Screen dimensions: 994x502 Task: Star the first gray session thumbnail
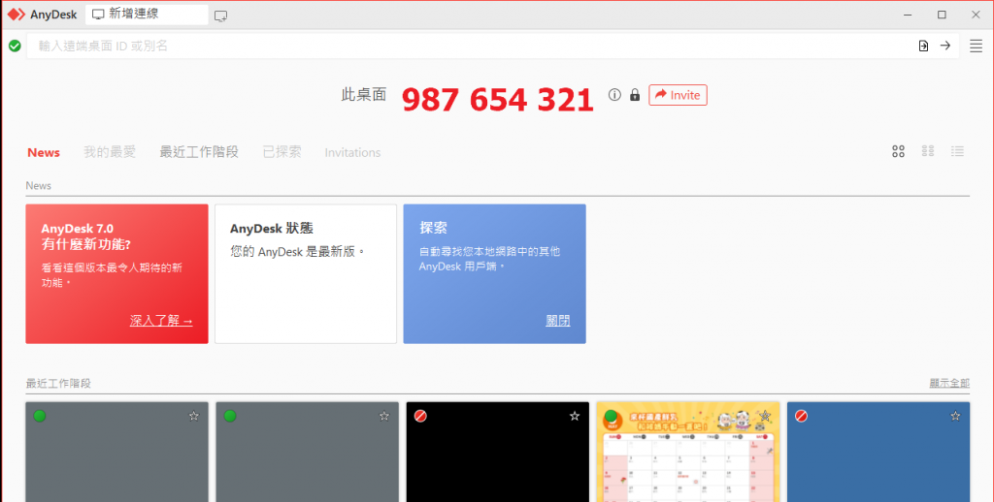point(194,416)
